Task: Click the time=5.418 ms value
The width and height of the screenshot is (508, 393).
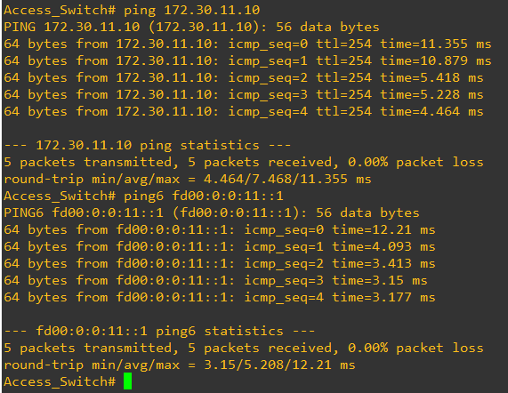Action: [431, 77]
